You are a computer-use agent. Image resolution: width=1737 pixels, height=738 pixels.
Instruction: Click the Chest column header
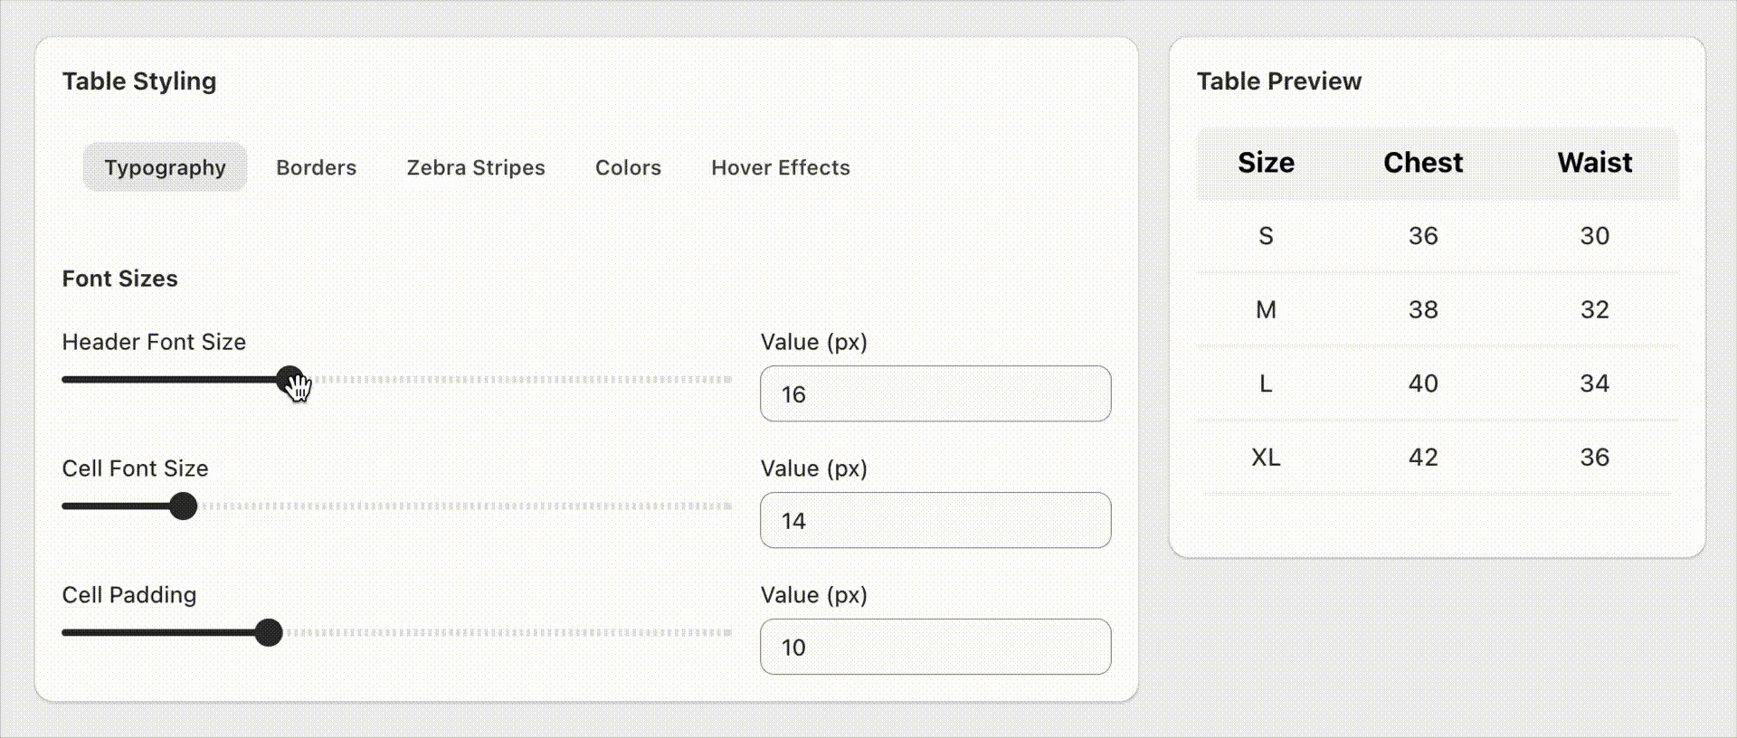(x=1423, y=163)
